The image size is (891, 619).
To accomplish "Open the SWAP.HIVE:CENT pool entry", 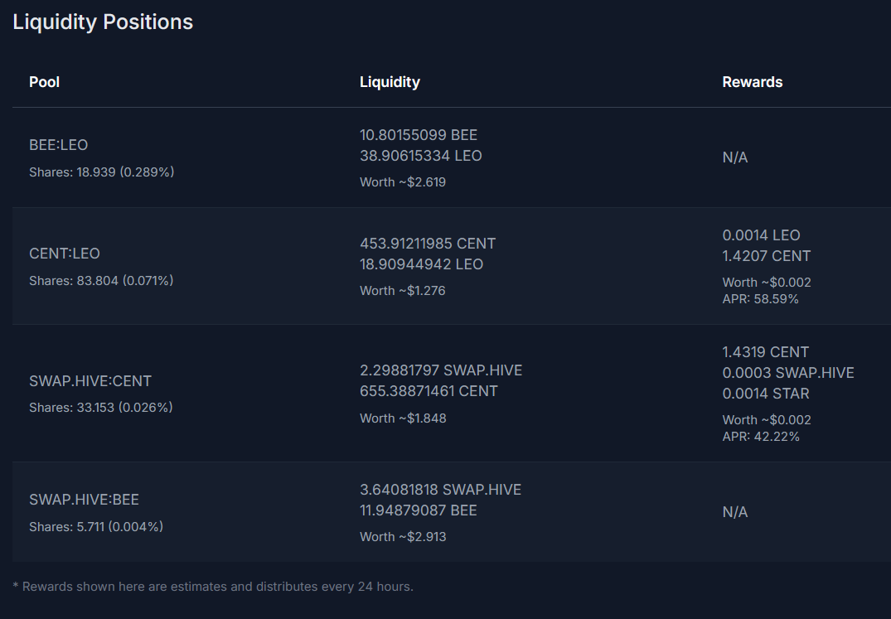I will click(x=90, y=381).
